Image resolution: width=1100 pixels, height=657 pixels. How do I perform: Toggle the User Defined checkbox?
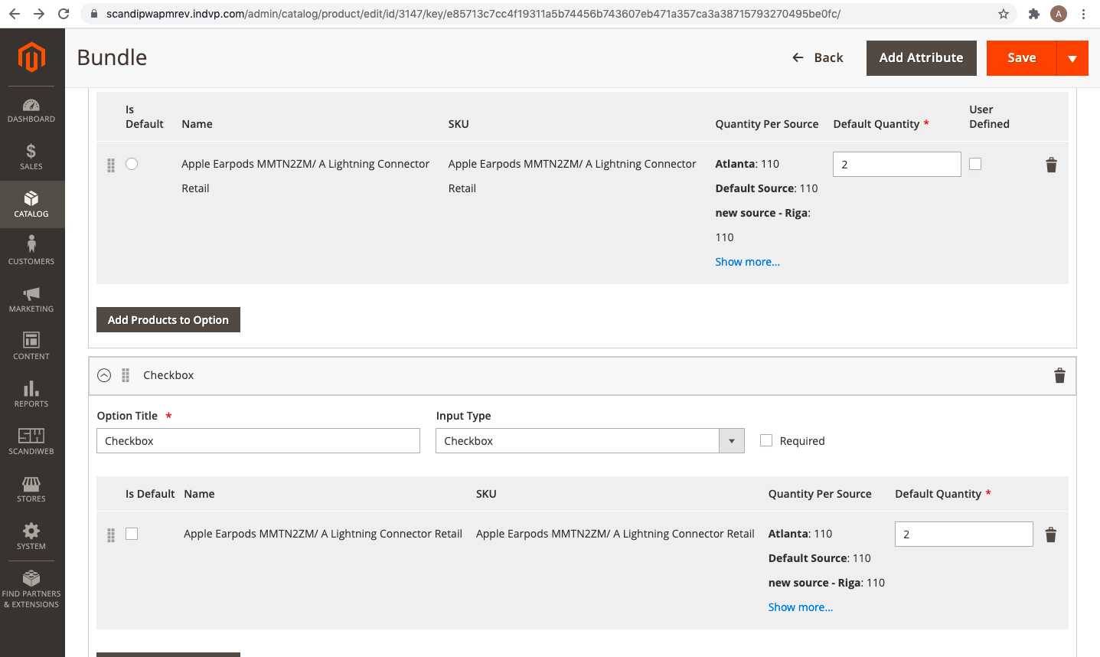pos(975,164)
